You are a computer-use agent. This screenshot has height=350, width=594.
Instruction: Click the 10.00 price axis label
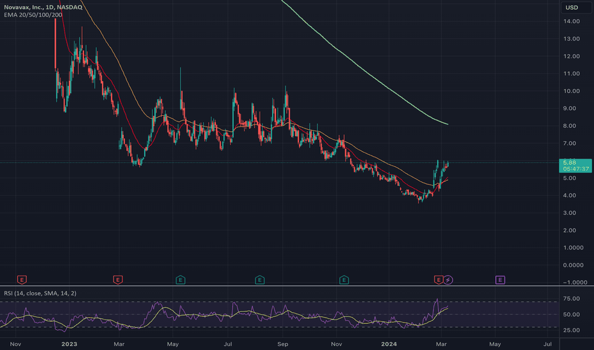click(x=571, y=91)
